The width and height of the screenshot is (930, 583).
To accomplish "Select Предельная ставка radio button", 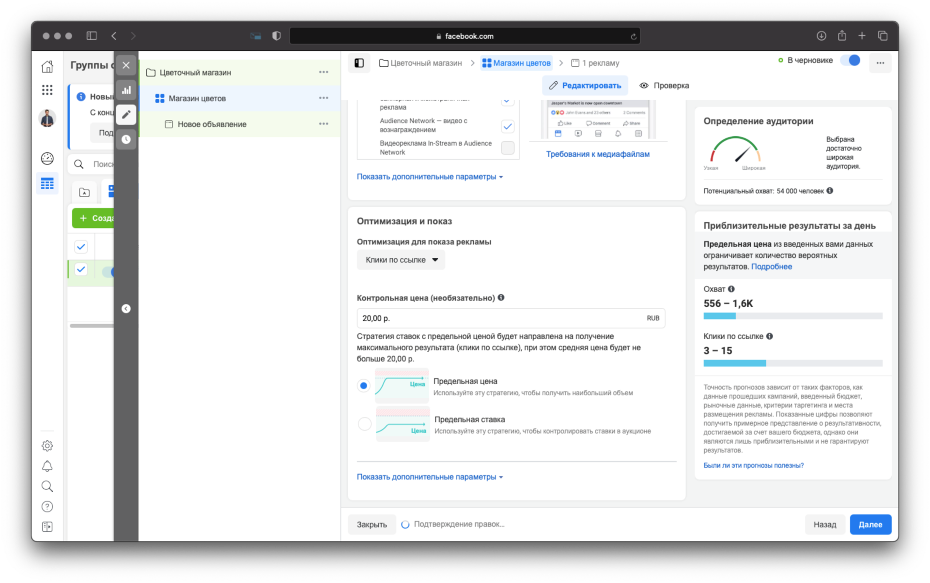I will [x=364, y=424].
